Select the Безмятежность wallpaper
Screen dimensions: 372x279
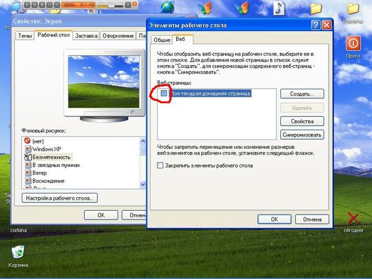click(x=51, y=157)
